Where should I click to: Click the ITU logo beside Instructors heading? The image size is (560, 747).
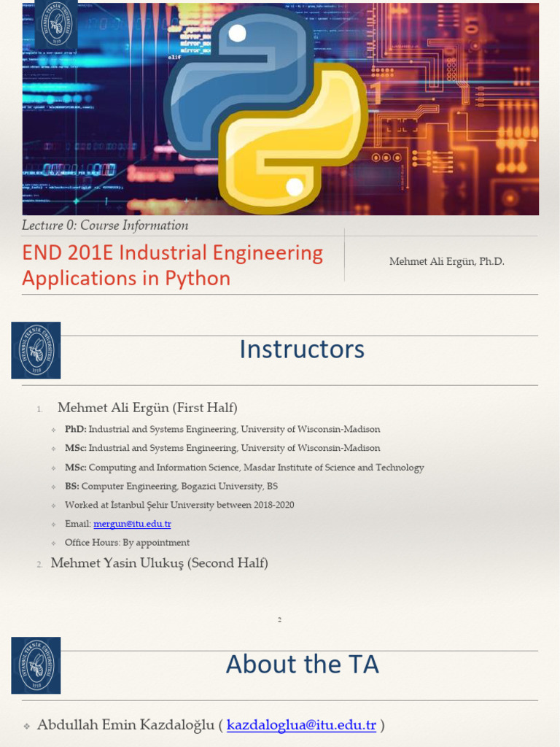point(36,350)
